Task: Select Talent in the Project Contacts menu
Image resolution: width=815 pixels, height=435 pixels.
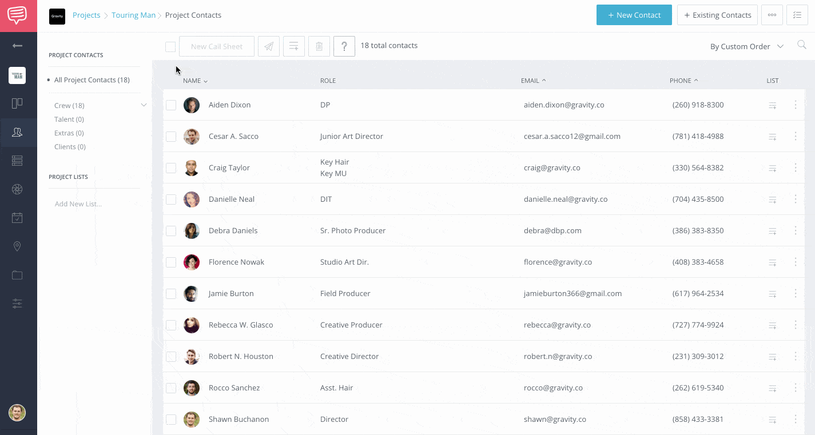Action: (x=69, y=119)
